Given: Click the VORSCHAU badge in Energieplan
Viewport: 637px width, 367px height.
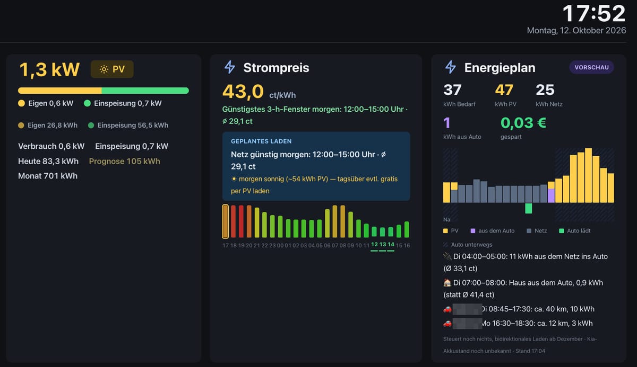Looking at the screenshot, I should 591,67.
